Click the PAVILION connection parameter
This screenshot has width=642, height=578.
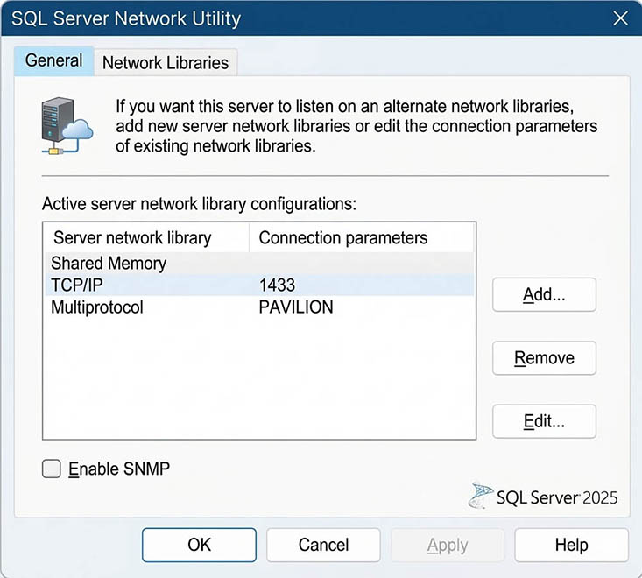(x=296, y=307)
